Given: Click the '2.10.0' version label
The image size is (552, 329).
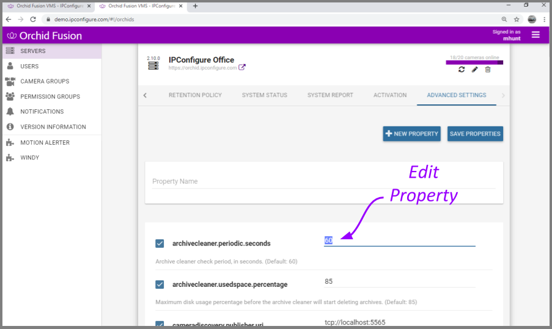Looking at the screenshot, I should click(153, 58).
